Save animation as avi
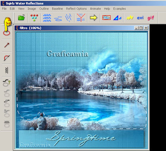This screenshot has width=166, height=151. coord(140,17)
